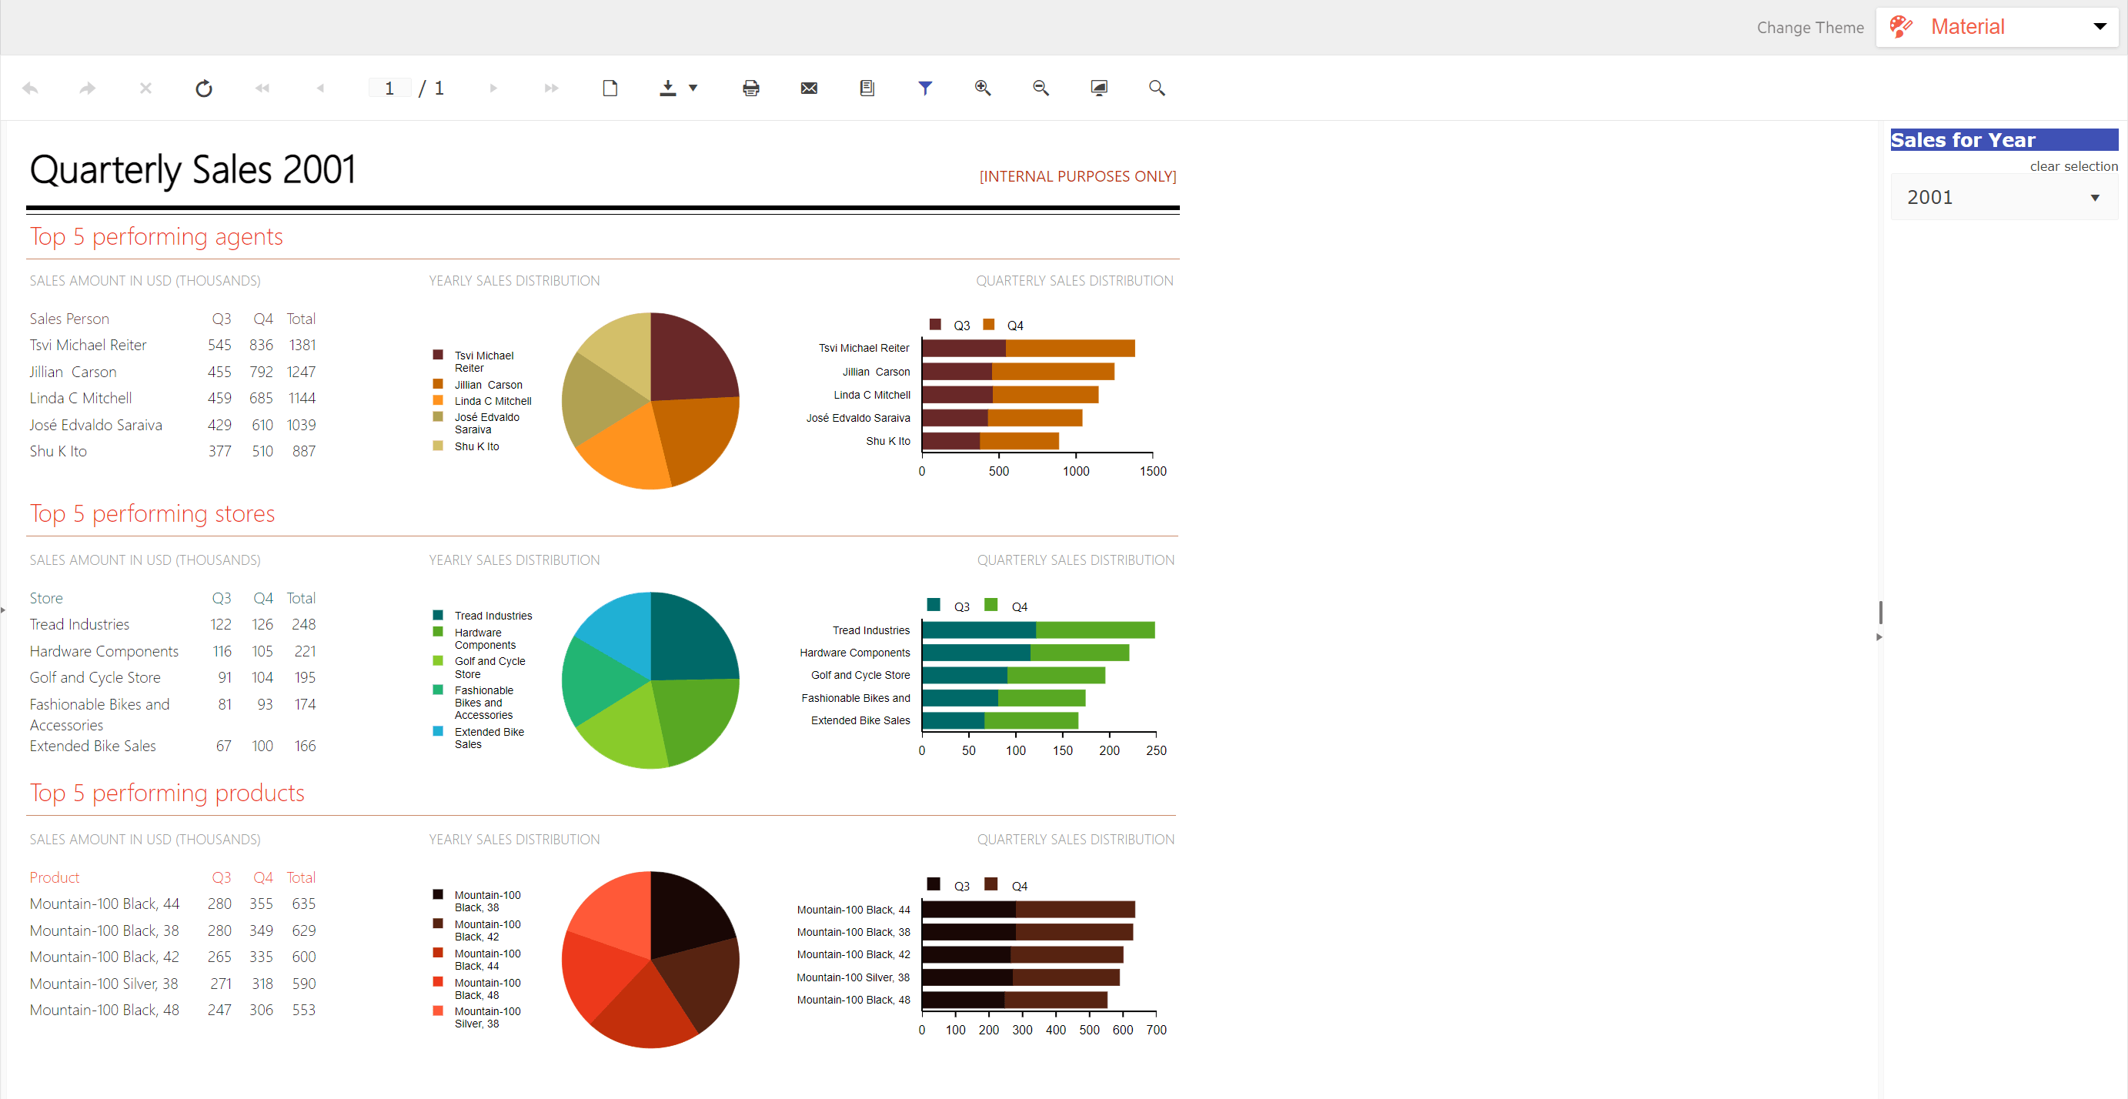Cancel report loading with the X icon
2128x1099 pixels.
tap(145, 88)
